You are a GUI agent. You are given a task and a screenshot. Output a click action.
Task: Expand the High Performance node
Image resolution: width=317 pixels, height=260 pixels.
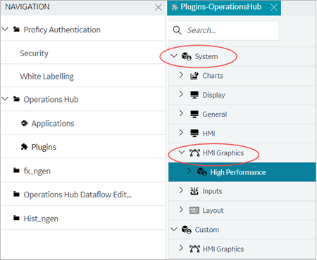pos(189,171)
